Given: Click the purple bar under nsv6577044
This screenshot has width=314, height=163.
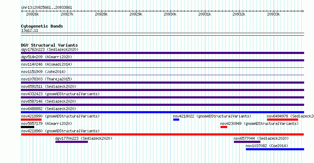Looking at the screenshot, I should click(x=247, y=142).
